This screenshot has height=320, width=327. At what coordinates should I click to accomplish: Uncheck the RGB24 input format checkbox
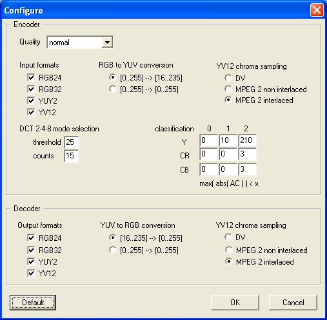coord(31,77)
